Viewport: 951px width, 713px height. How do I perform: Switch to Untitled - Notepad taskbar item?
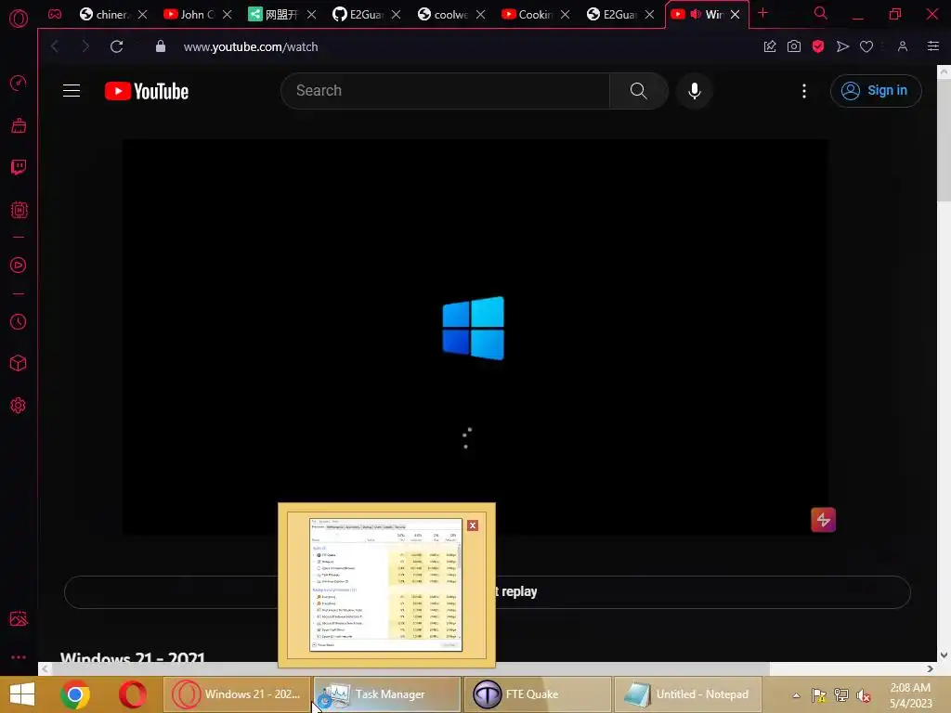[688, 694]
